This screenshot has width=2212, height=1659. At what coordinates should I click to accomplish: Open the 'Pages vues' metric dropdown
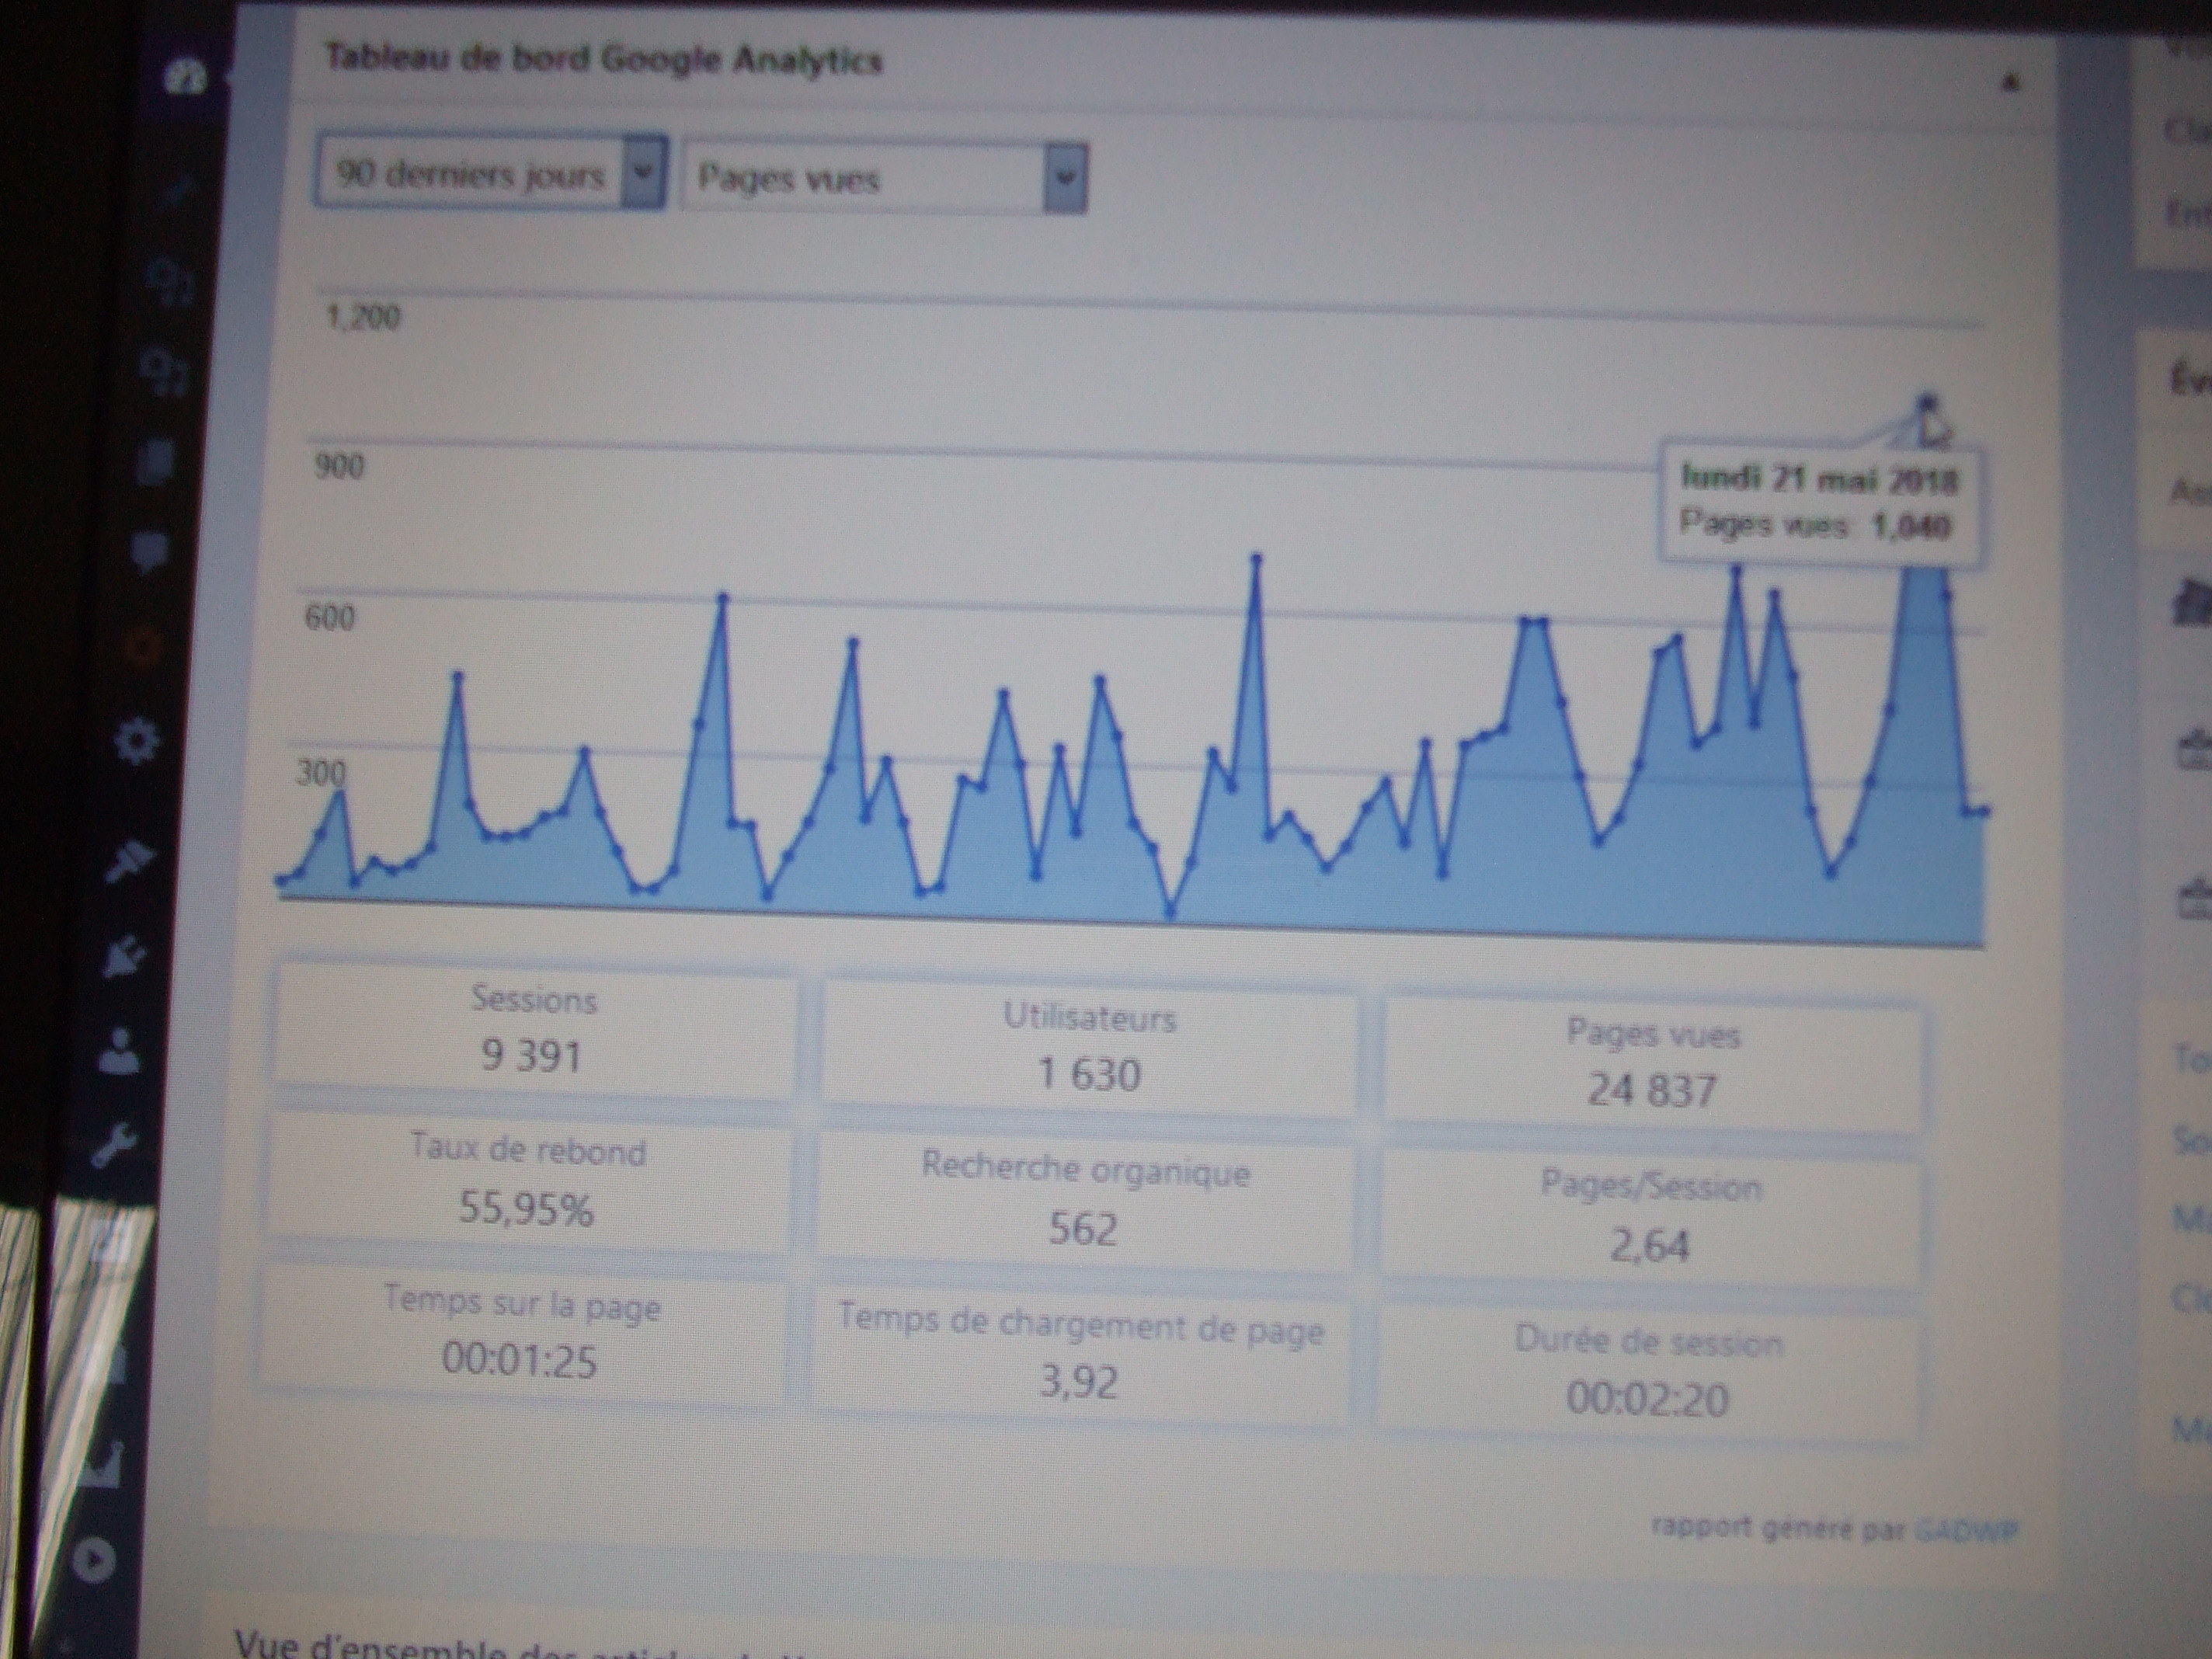(x=884, y=178)
